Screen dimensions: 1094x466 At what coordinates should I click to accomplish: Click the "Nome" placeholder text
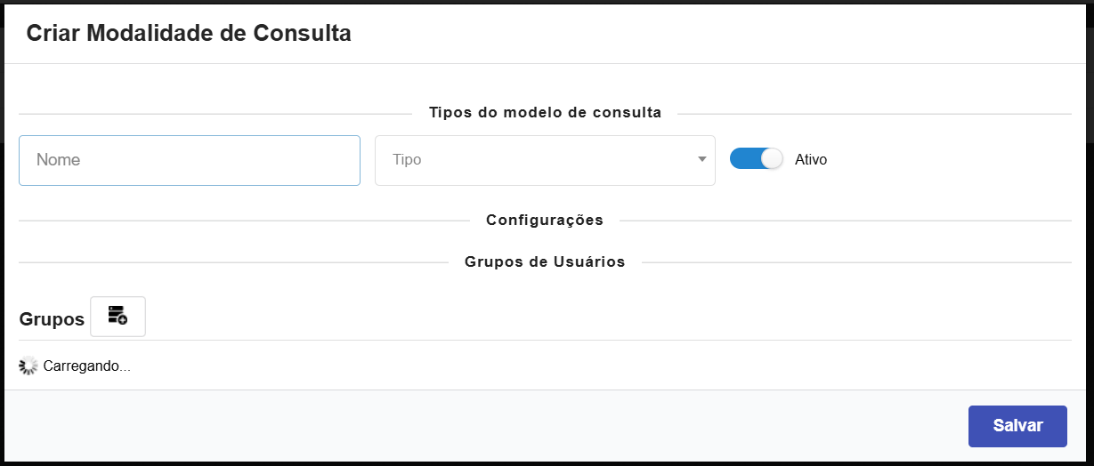[x=59, y=160]
